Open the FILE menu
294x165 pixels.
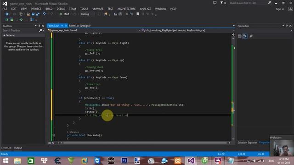[x=5, y=9]
